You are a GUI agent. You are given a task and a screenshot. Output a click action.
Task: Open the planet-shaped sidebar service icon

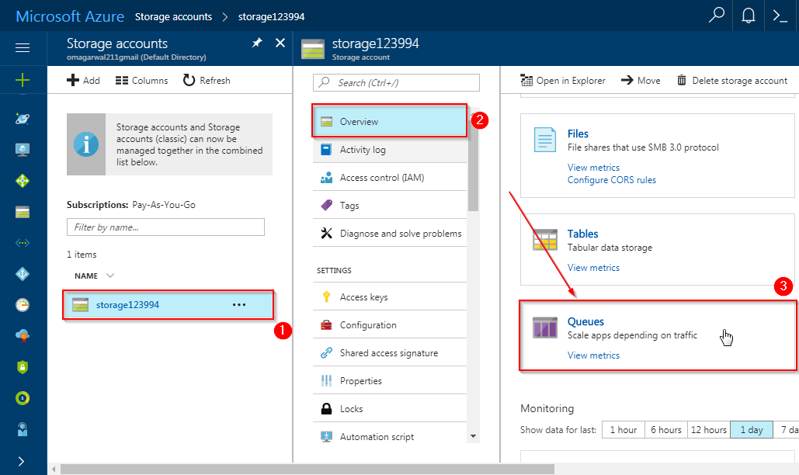coord(23,119)
